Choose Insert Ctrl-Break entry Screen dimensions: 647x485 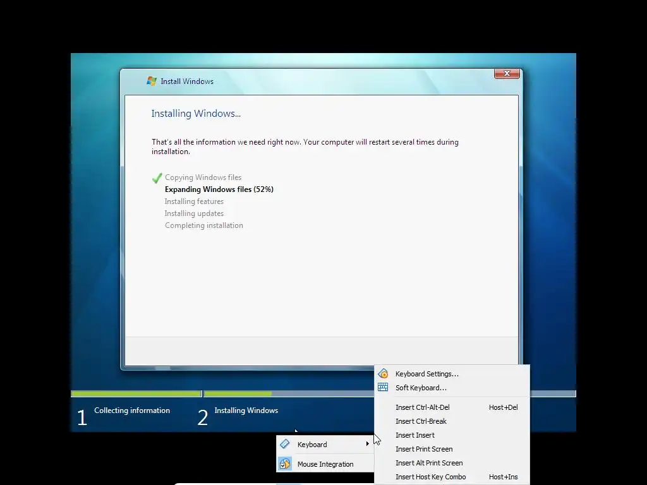pyautogui.click(x=452, y=421)
